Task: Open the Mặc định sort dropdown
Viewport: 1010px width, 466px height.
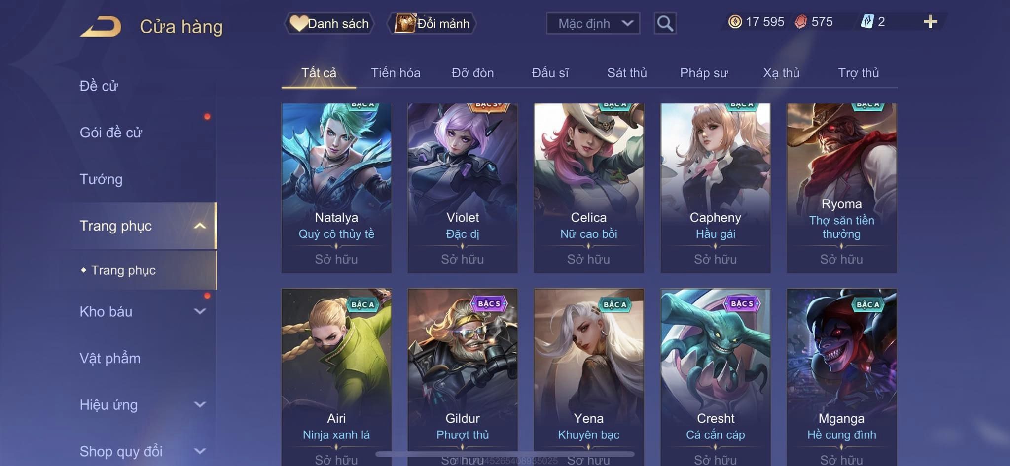Action: (593, 23)
